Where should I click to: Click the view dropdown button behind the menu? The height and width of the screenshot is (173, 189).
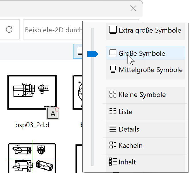tap(78, 51)
